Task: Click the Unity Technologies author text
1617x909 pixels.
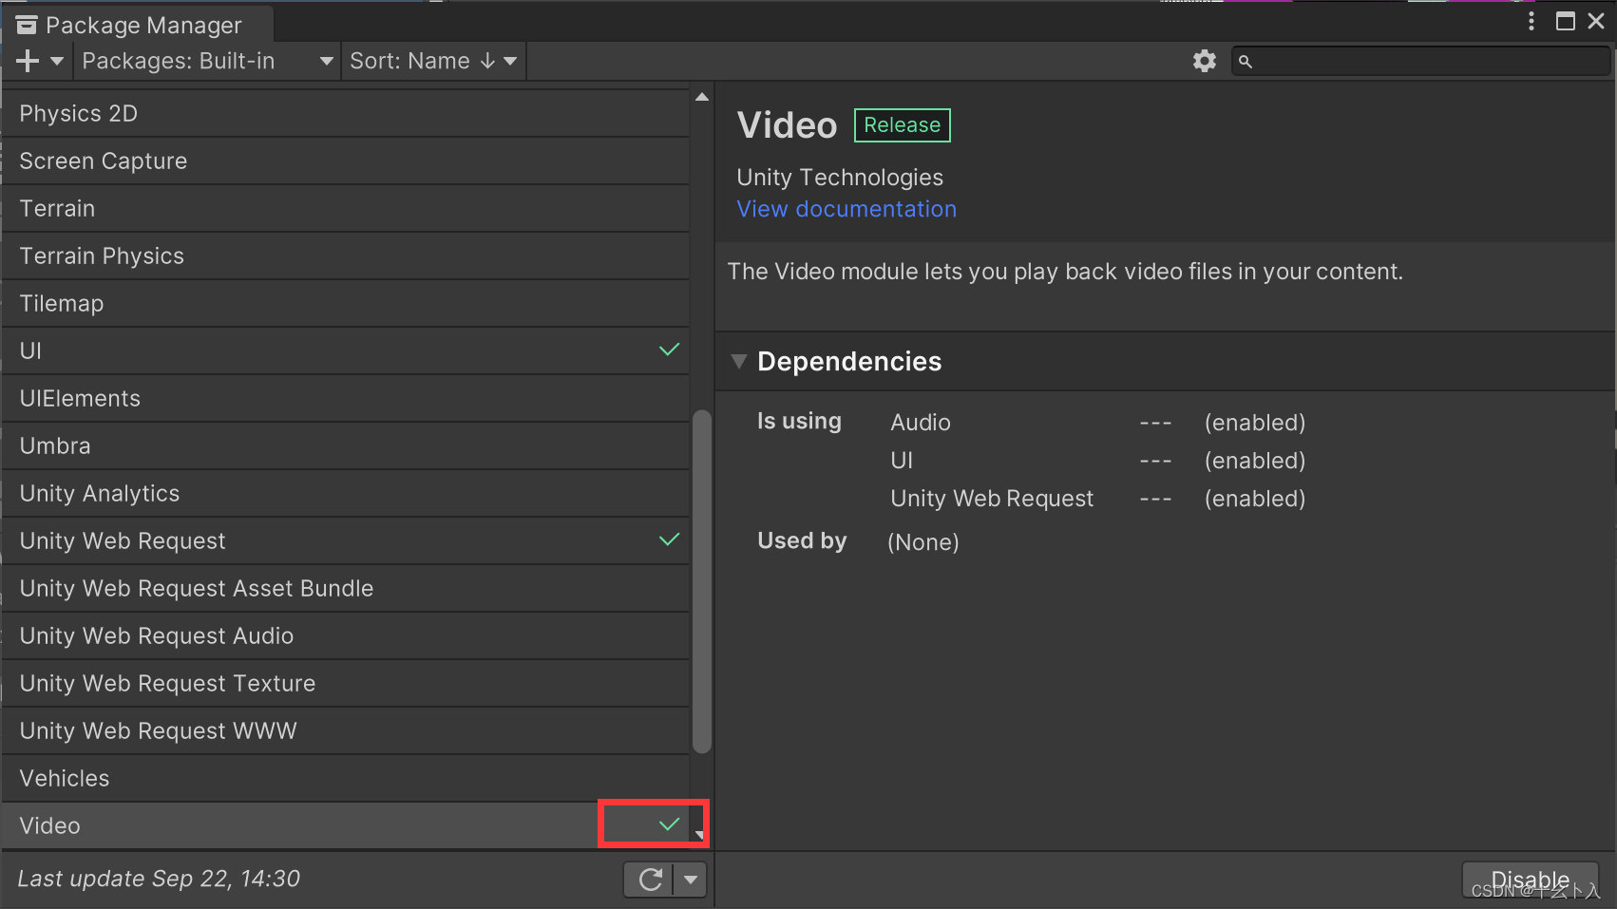Action: [x=840, y=178]
